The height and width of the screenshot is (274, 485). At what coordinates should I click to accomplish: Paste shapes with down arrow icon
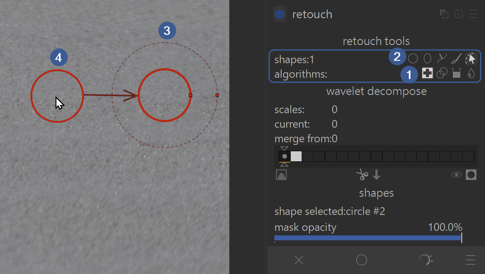point(377,175)
